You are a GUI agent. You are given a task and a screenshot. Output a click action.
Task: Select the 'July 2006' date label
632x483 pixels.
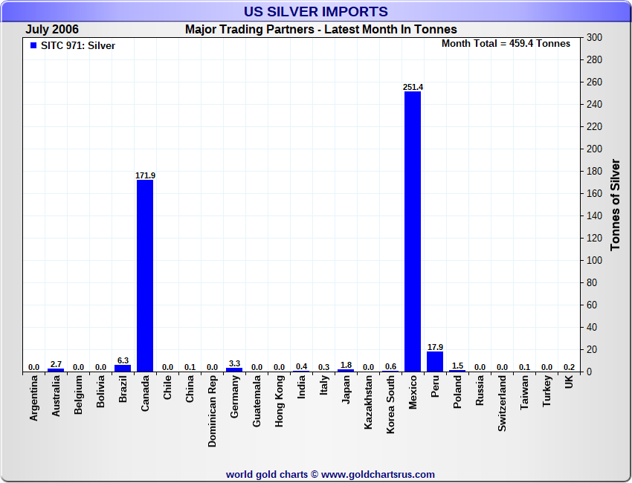pyautogui.click(x=52, y=29)
